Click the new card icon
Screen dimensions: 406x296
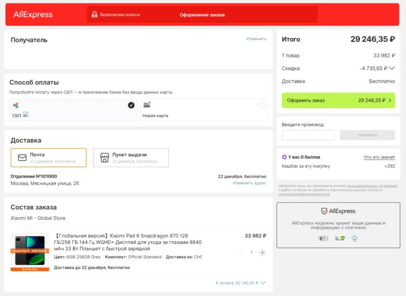click(x=147, y=105)
